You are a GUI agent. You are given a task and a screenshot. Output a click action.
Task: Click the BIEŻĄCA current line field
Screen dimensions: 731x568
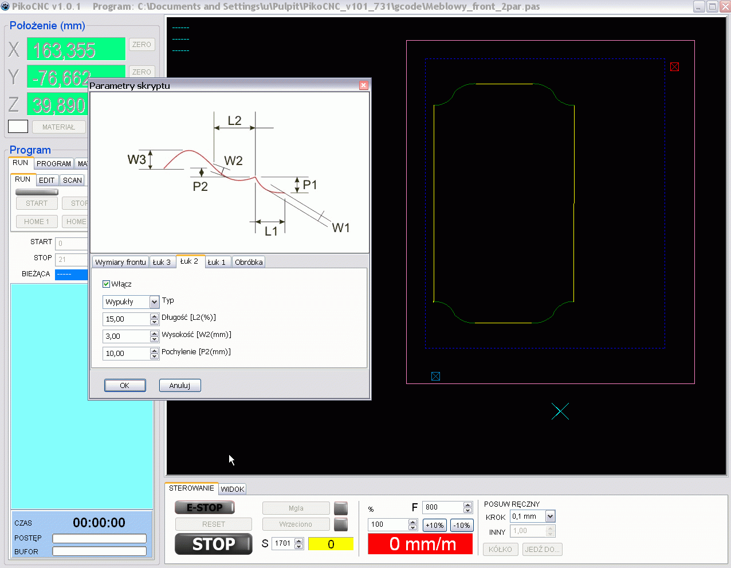[72, 274]
